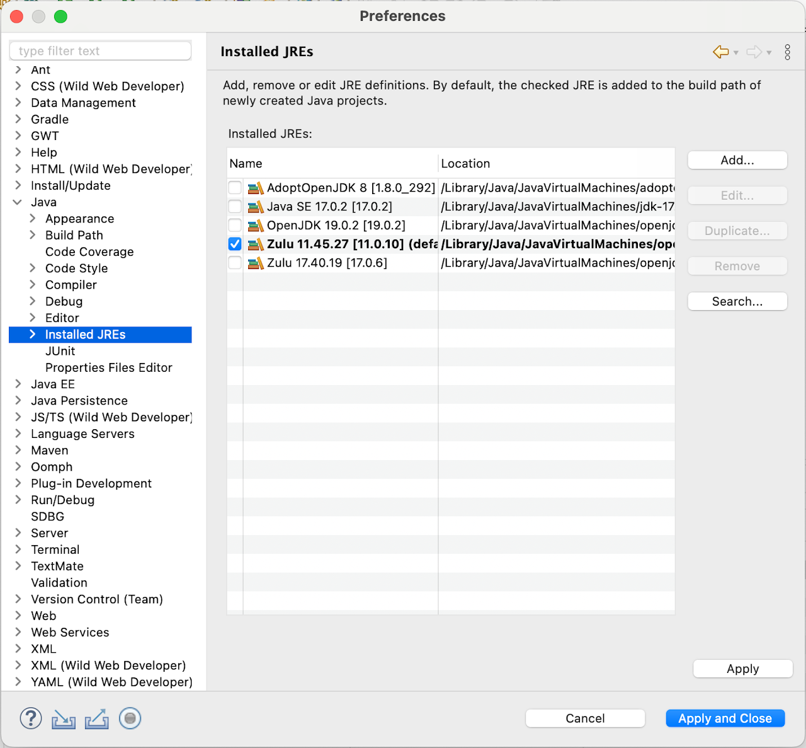Expand the XML node
This screenshot has width=806, height=748.
[x=18, y=648]
